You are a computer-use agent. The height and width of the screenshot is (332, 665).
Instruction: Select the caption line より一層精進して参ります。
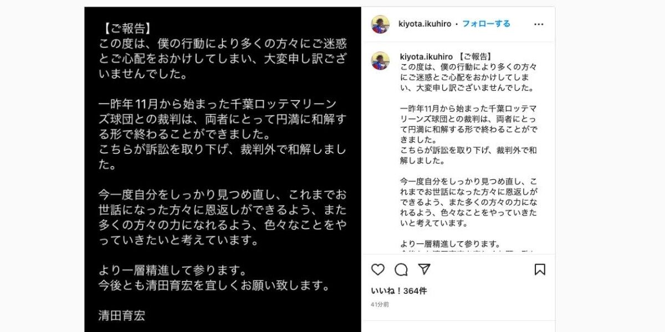pos(451,244)
